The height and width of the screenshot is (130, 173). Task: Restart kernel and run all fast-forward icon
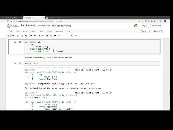click(55, 36)
